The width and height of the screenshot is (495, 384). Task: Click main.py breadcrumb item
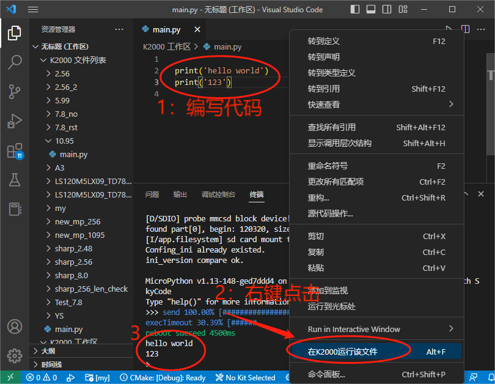pyautogui.click(x=223, y=46)
